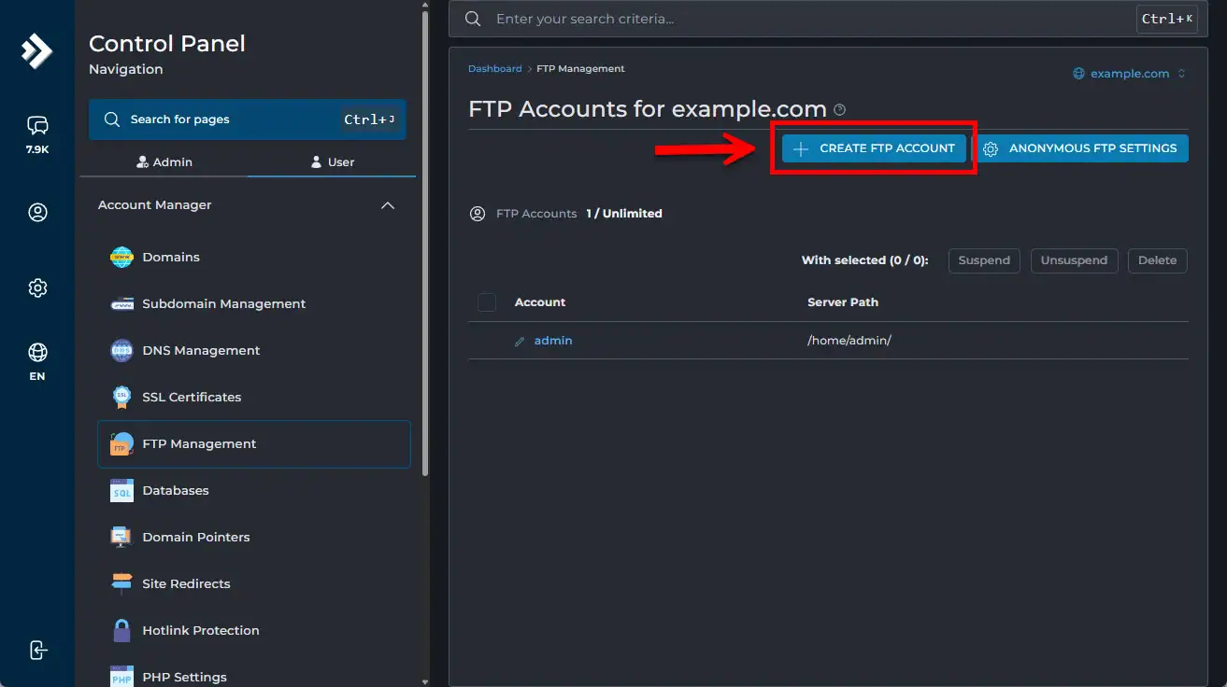The width and height of the screenshot is (1227, 687).
Task: Click the PHP Settings icon
Action: coord(121,676)
